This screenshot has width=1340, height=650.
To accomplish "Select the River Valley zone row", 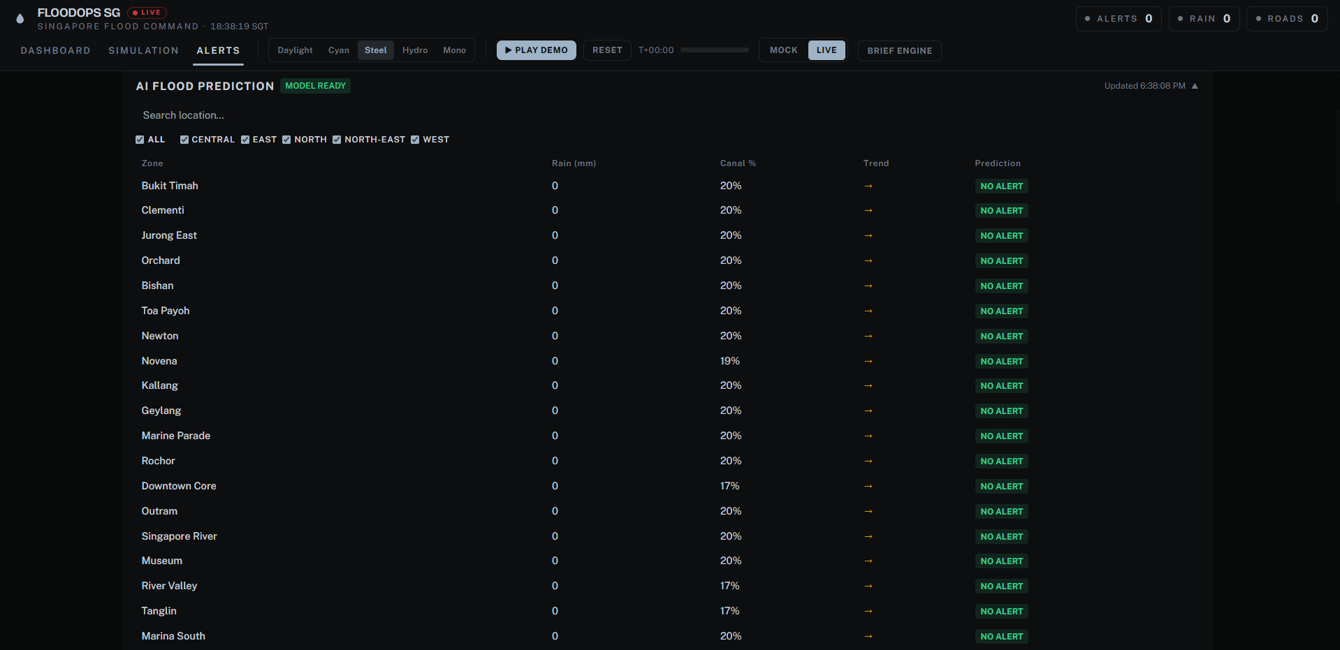I will click(667, 586).
